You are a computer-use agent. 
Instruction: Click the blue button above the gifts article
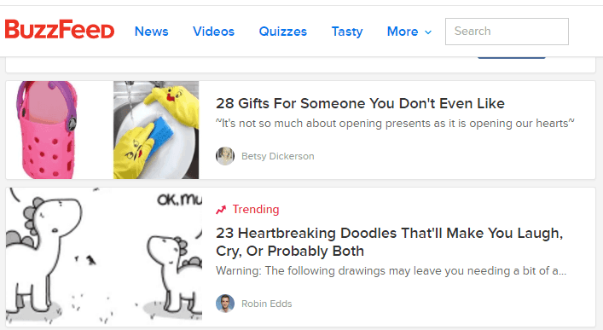[x=512, y=57]
